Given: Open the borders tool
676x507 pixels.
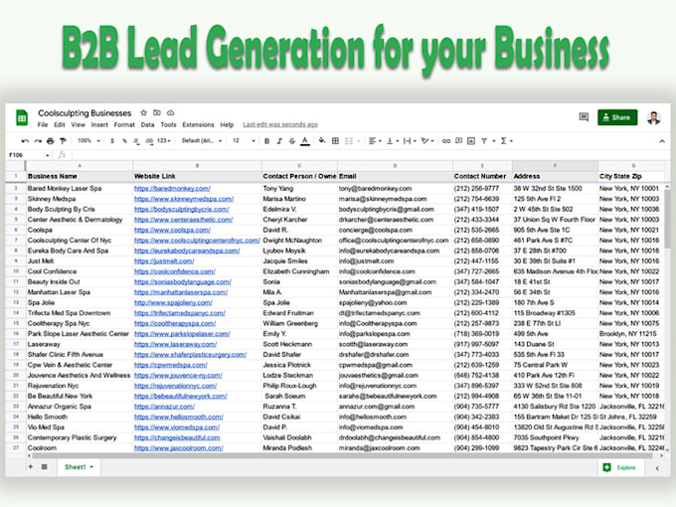Looking at the screenshot, I should pos(335,141).
